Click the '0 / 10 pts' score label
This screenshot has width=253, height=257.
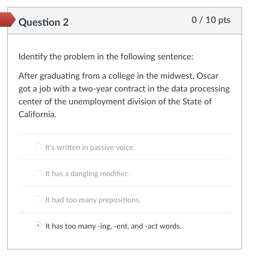211,20
